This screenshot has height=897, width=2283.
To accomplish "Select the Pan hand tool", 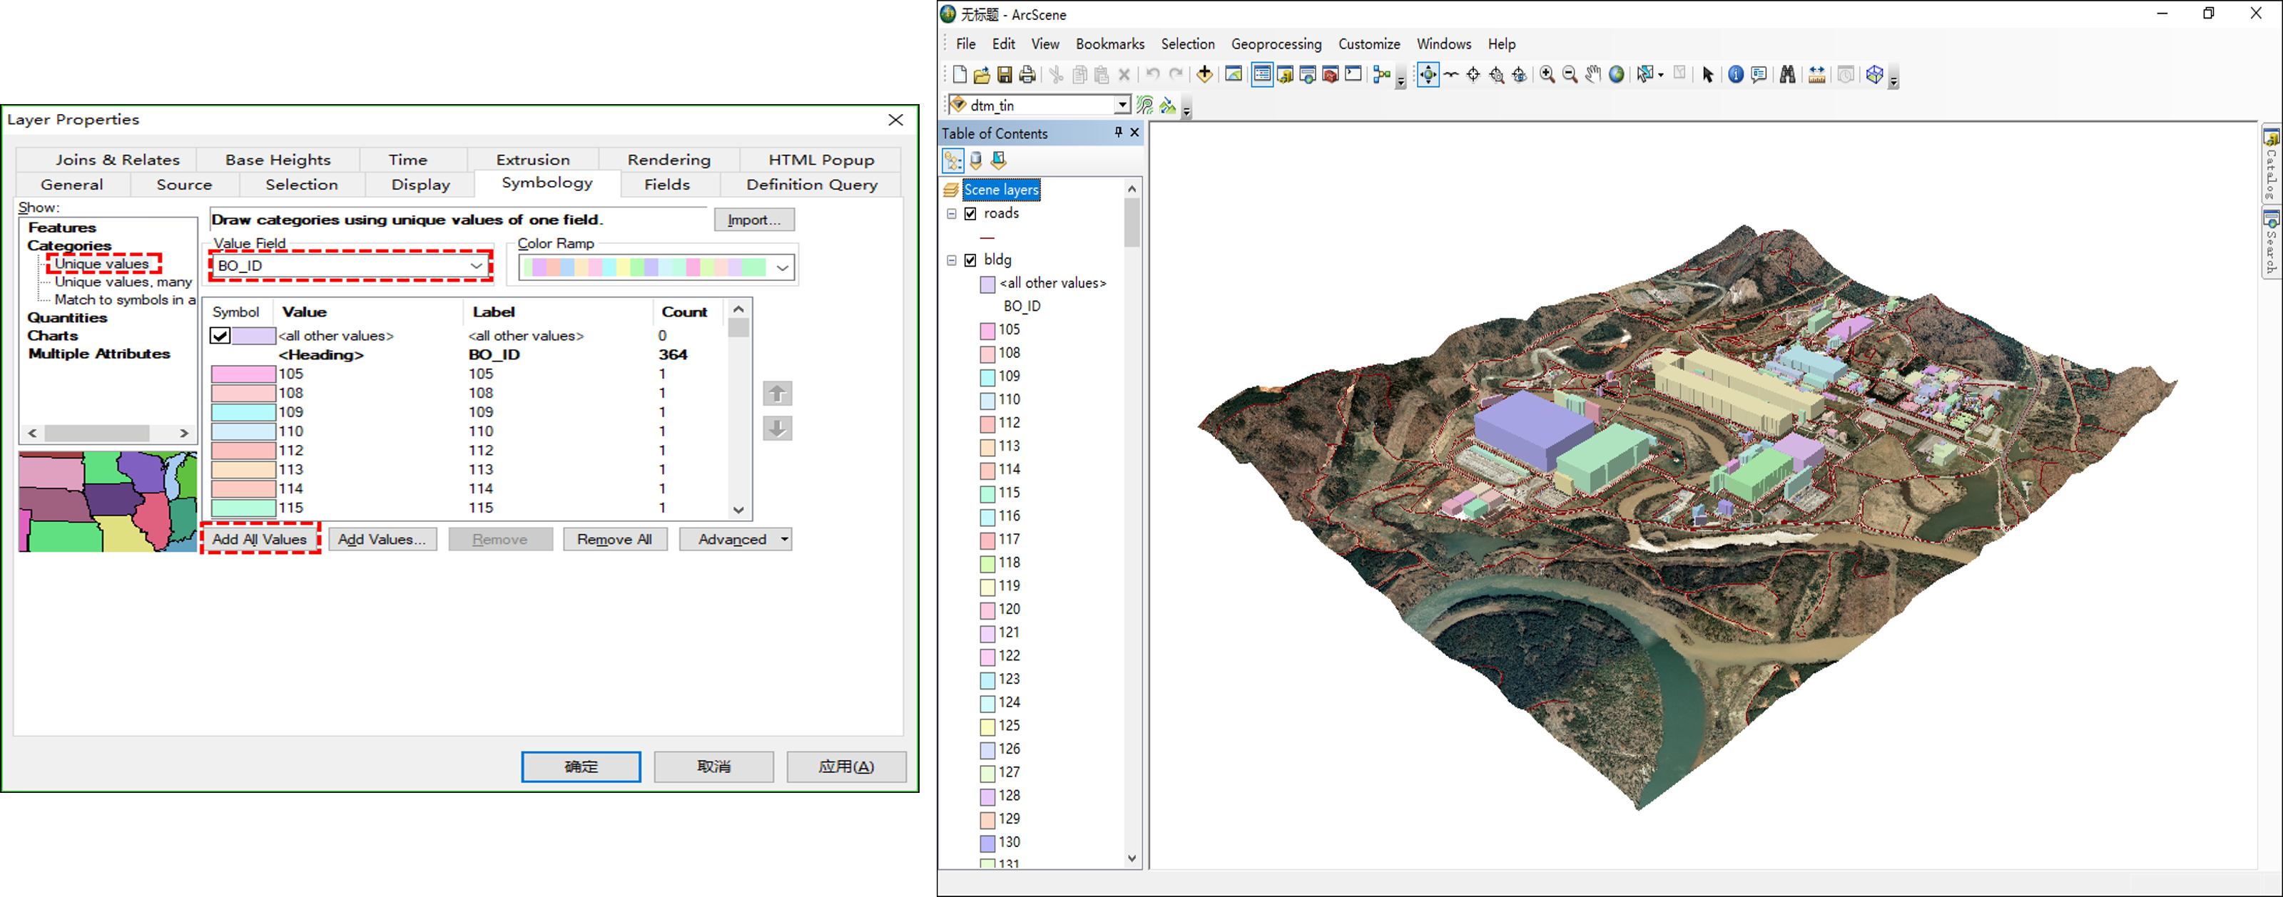I will [1594, 76].
